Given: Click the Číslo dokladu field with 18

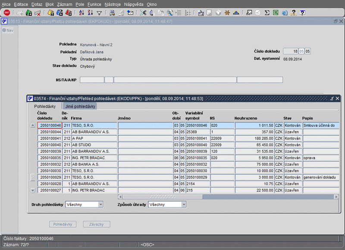Looking at the screenshot, I should [x=291, y=51].
